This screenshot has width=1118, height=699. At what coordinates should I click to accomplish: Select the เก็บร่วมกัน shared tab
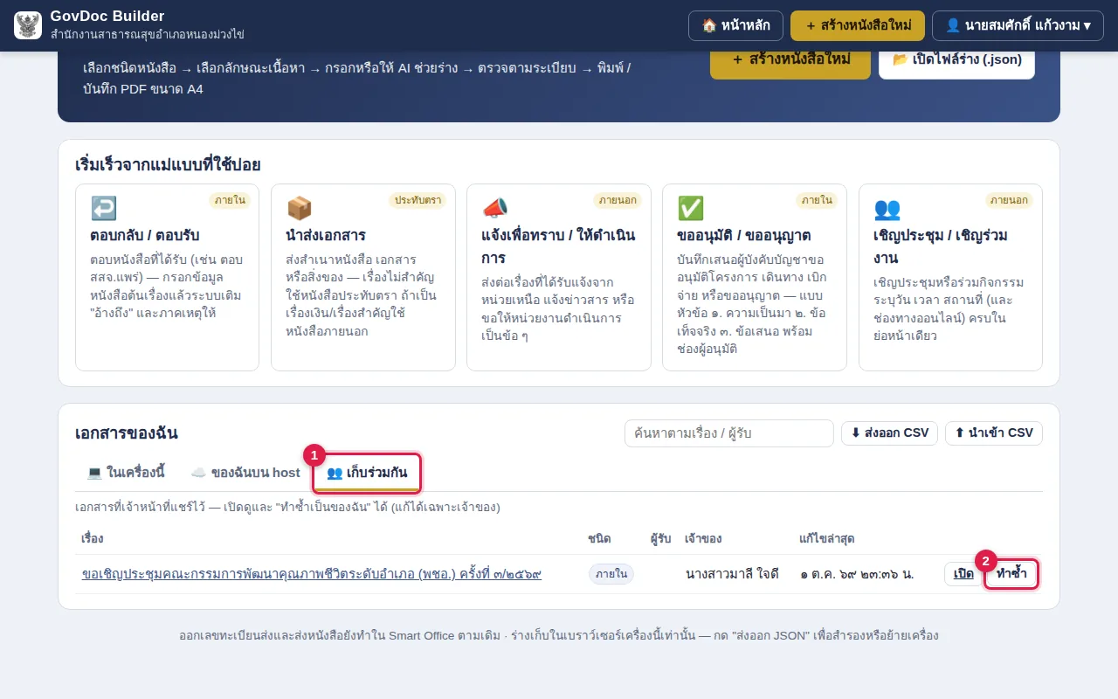click(x=367, y=473)
